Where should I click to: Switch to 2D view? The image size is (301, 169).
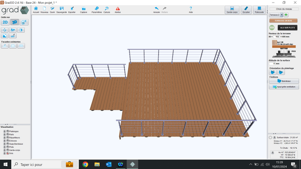click(5, 22)
